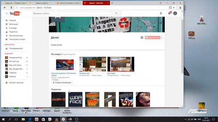
Task: Open the 'рыжый мут' video thumbnail
Action: [x=93, y=64]
